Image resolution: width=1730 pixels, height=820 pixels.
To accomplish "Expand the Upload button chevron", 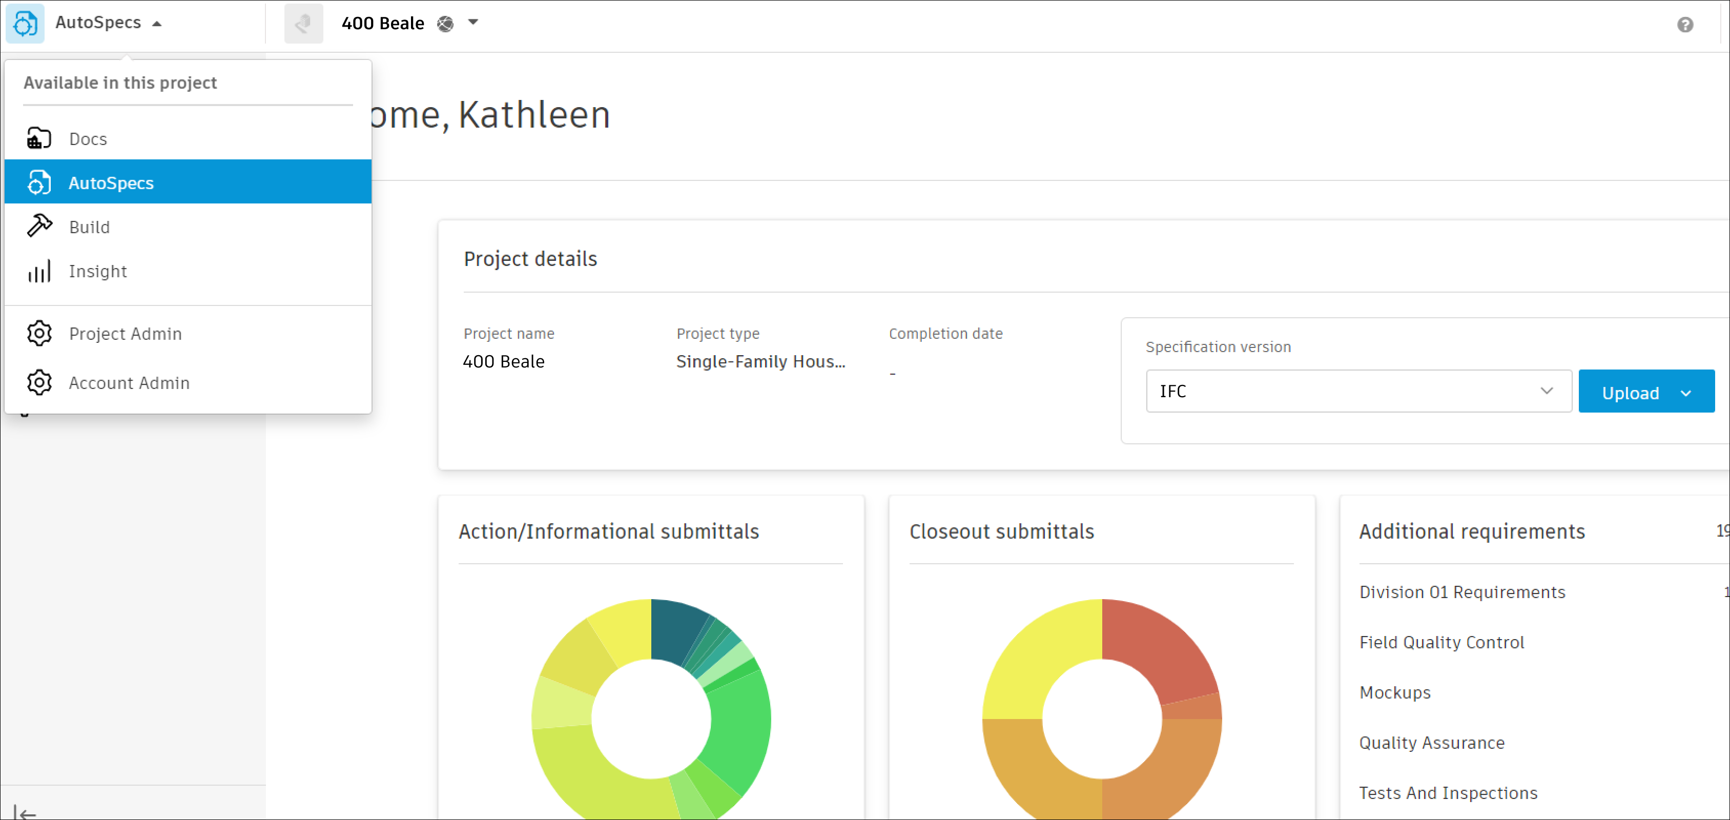I will tap(1686, 392).
